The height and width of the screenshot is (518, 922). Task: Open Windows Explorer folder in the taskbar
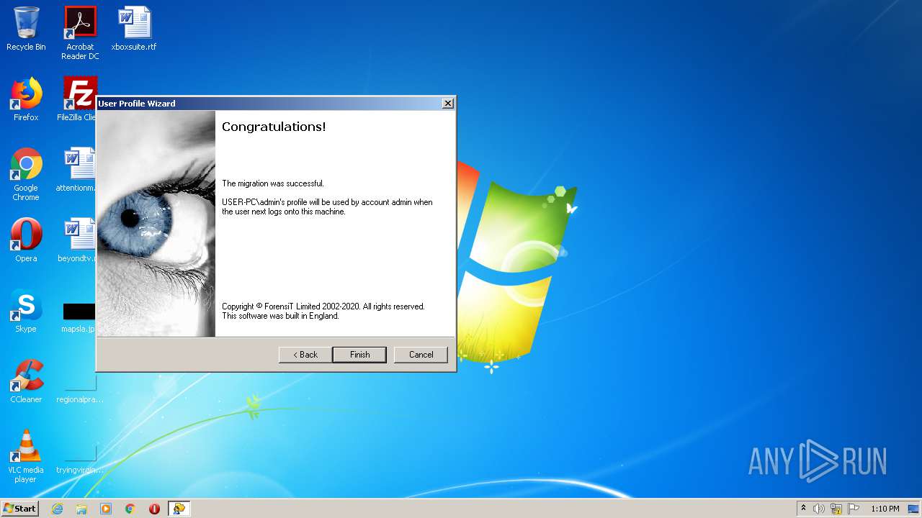pos(81,509)
